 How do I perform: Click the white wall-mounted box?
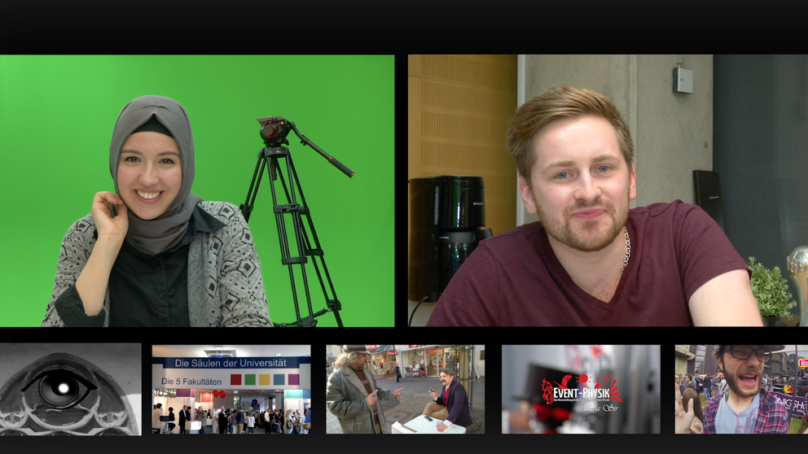tap(683, 80)
